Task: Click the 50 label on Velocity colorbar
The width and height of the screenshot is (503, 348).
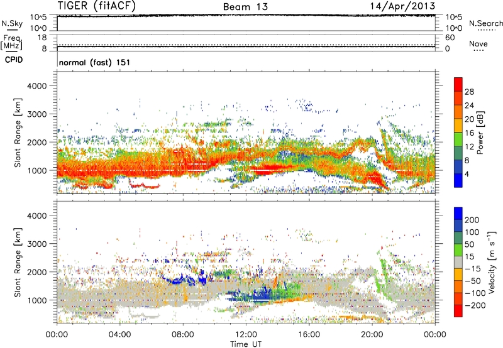Action: coord(469,244)
